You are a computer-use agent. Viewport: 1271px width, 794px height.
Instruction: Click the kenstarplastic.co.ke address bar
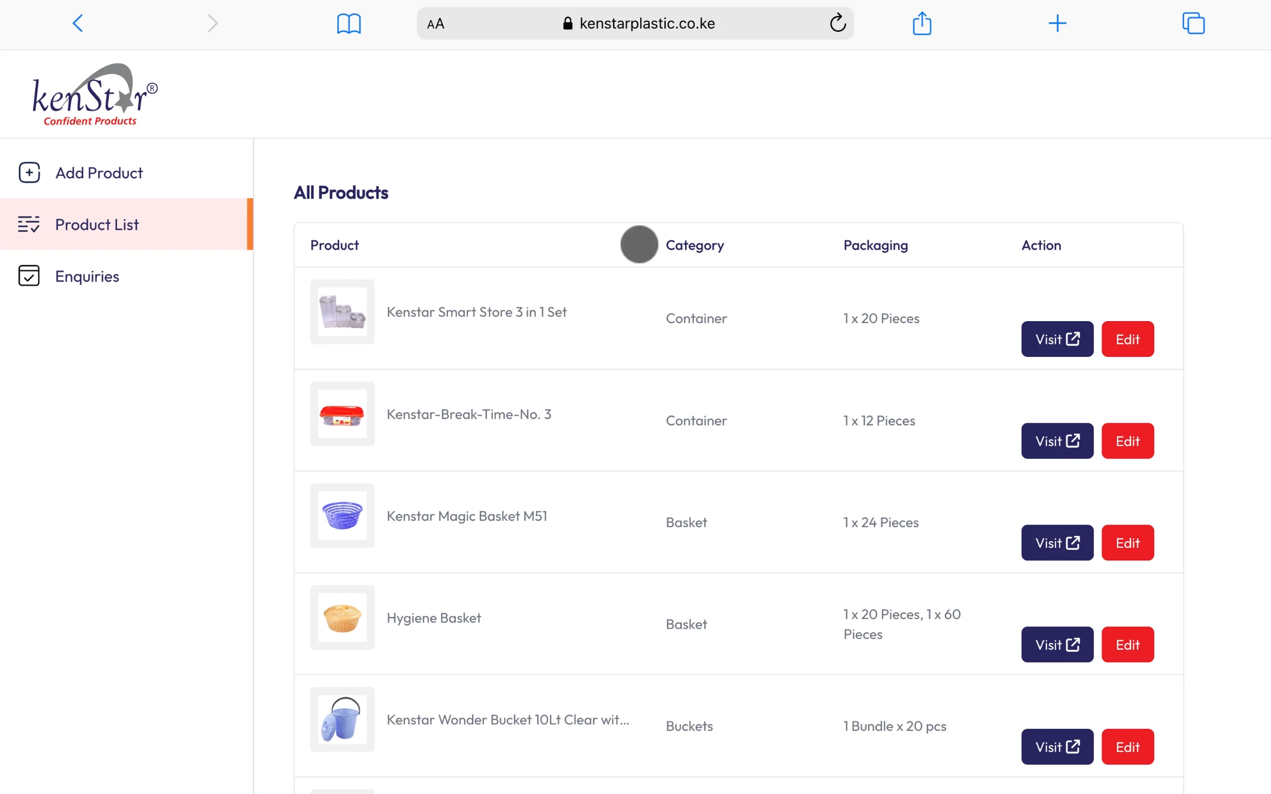coord(635,23)
